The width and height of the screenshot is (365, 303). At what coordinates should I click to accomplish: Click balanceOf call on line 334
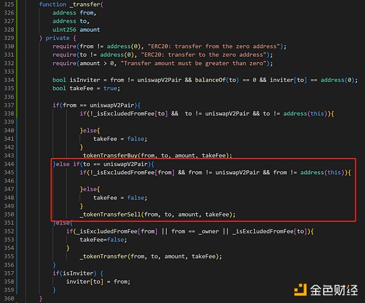217,80
